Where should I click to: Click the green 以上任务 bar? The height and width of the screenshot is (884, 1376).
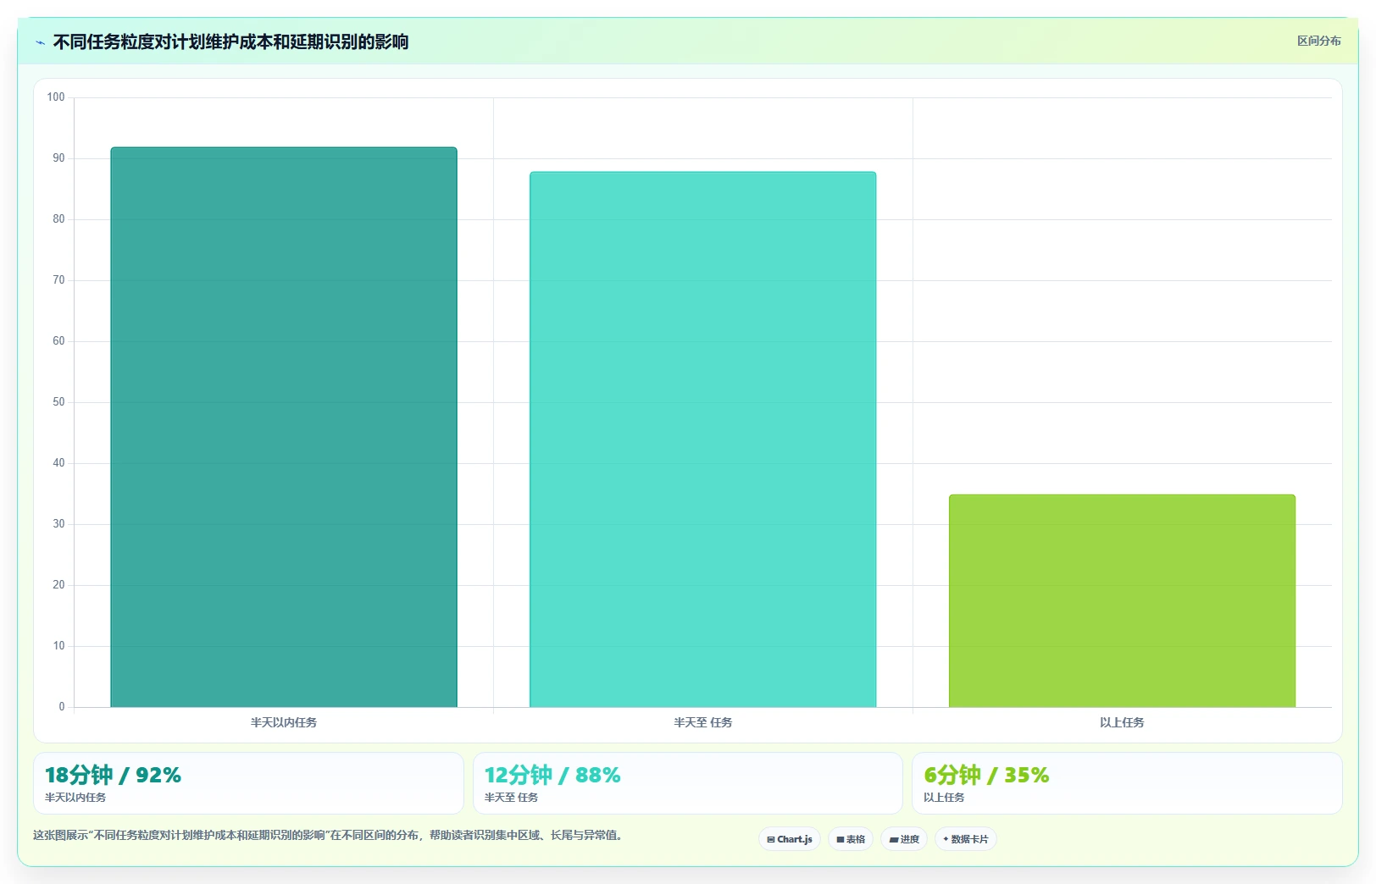pos(1122,600)
